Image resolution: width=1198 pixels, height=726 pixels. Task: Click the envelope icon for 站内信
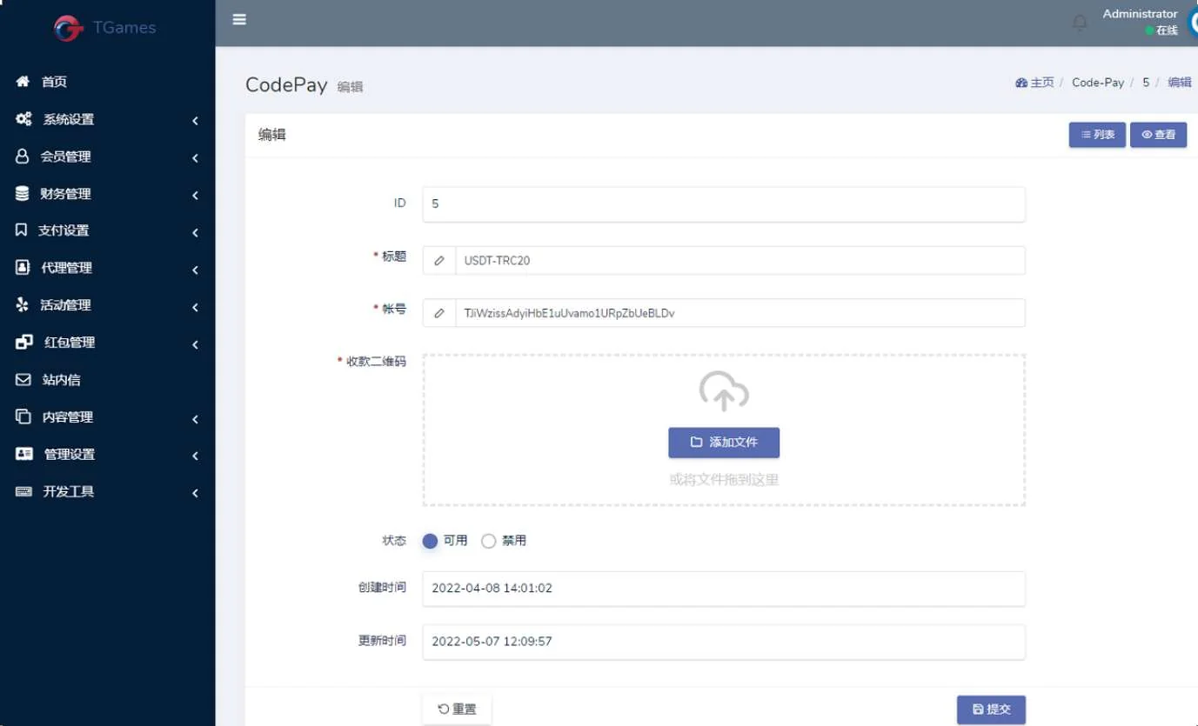coord(23,380)
